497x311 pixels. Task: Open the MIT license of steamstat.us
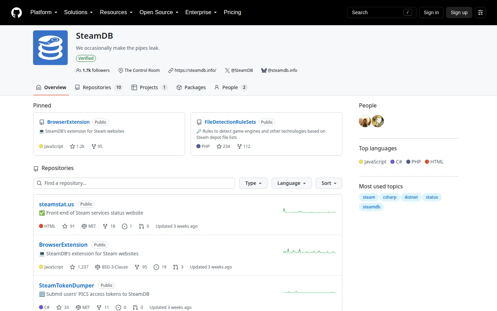(89, 226)
